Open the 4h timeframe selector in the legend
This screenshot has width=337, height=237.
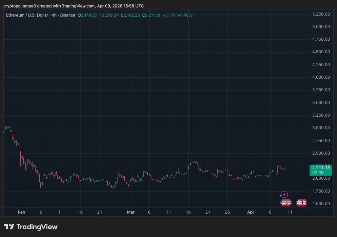pos(54,15)
